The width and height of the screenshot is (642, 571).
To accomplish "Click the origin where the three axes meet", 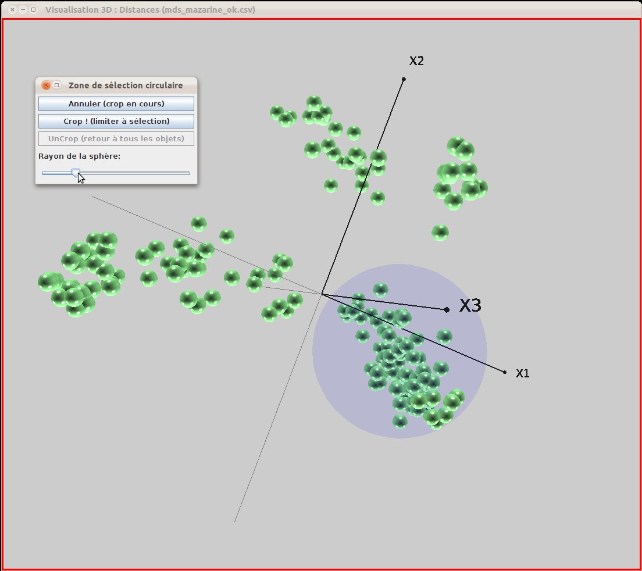I will [322, 294].
